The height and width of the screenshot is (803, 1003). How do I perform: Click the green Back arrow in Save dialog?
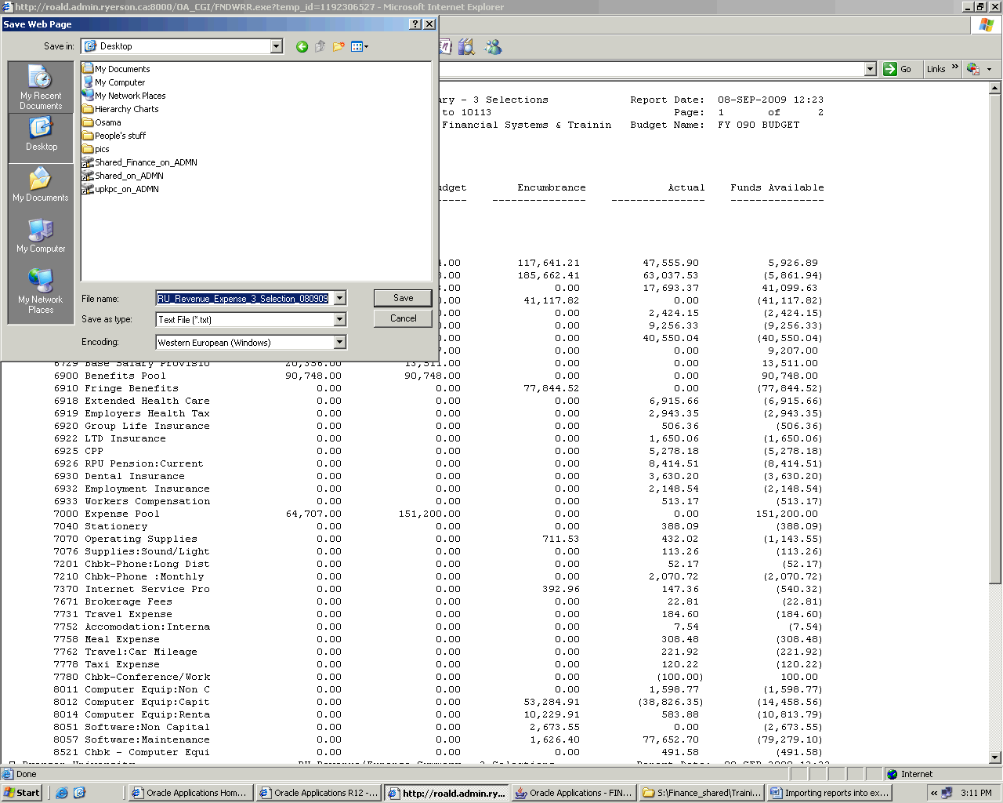coord(302,47)
